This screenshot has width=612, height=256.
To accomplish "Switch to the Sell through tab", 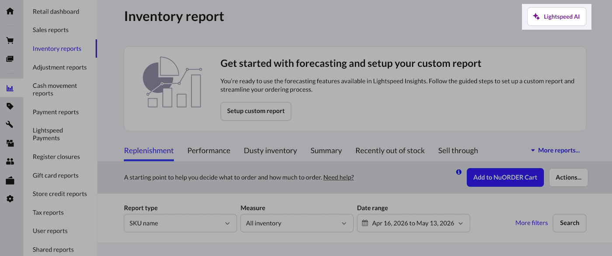I will click(458, 151).
